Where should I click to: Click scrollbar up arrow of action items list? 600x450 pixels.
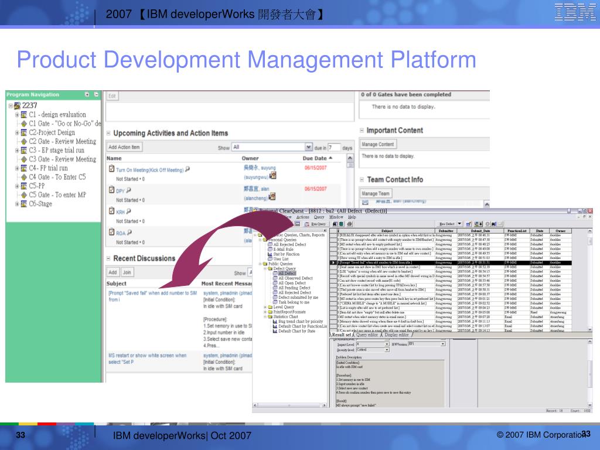pos(350,158)
